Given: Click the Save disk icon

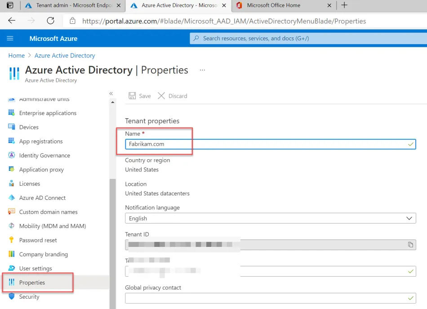Looking at the screenshot, I should [x=132, y=96].
